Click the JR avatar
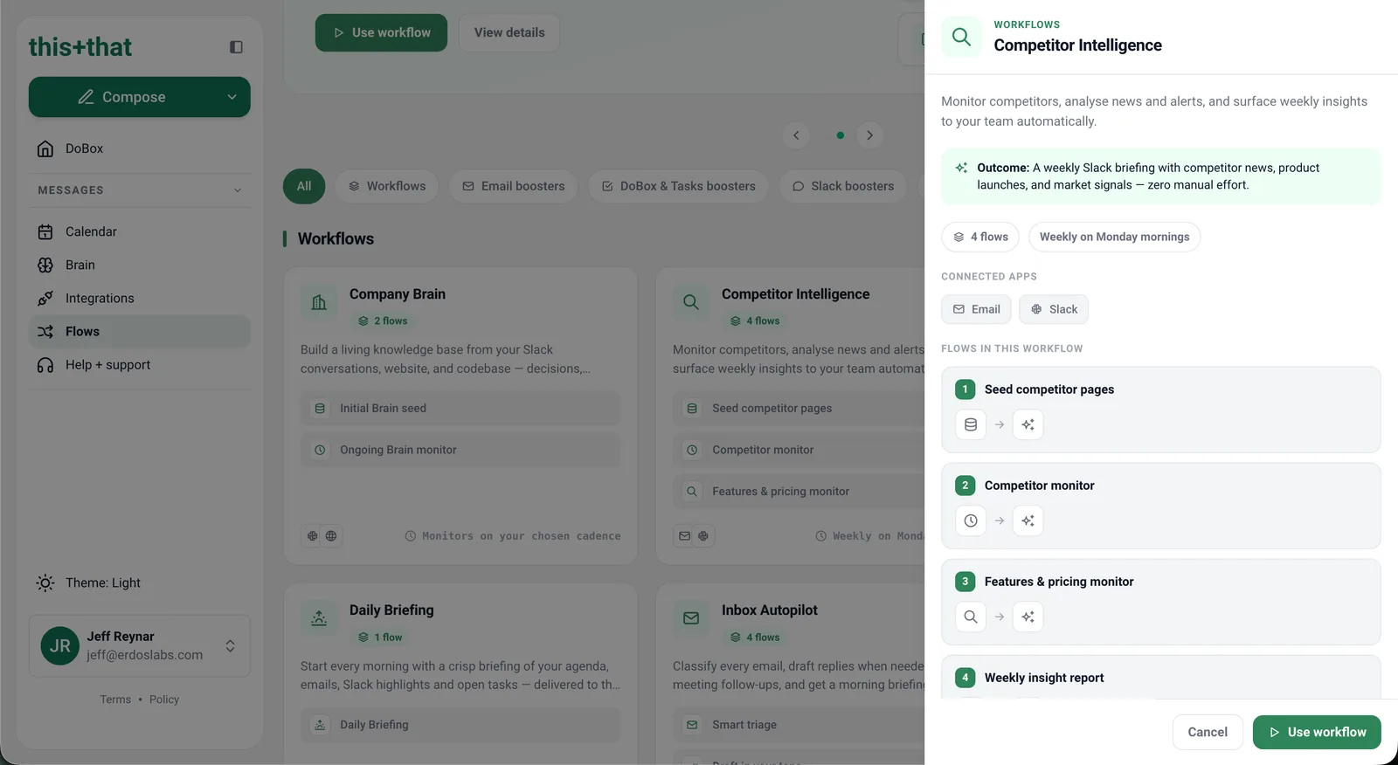Viewport: 1398px width, 765px height. [x=60, y=646]
